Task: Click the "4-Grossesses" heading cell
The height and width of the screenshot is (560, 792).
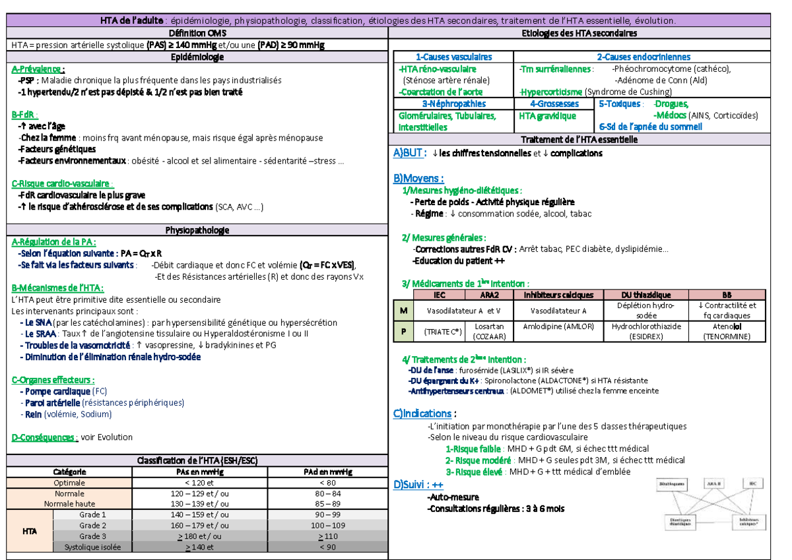Action: [554, 104]
